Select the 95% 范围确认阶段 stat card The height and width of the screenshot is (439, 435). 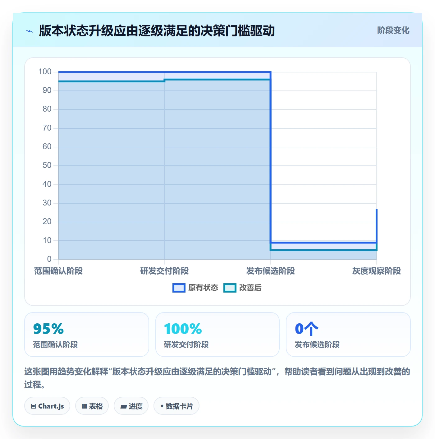pos(87,335)
